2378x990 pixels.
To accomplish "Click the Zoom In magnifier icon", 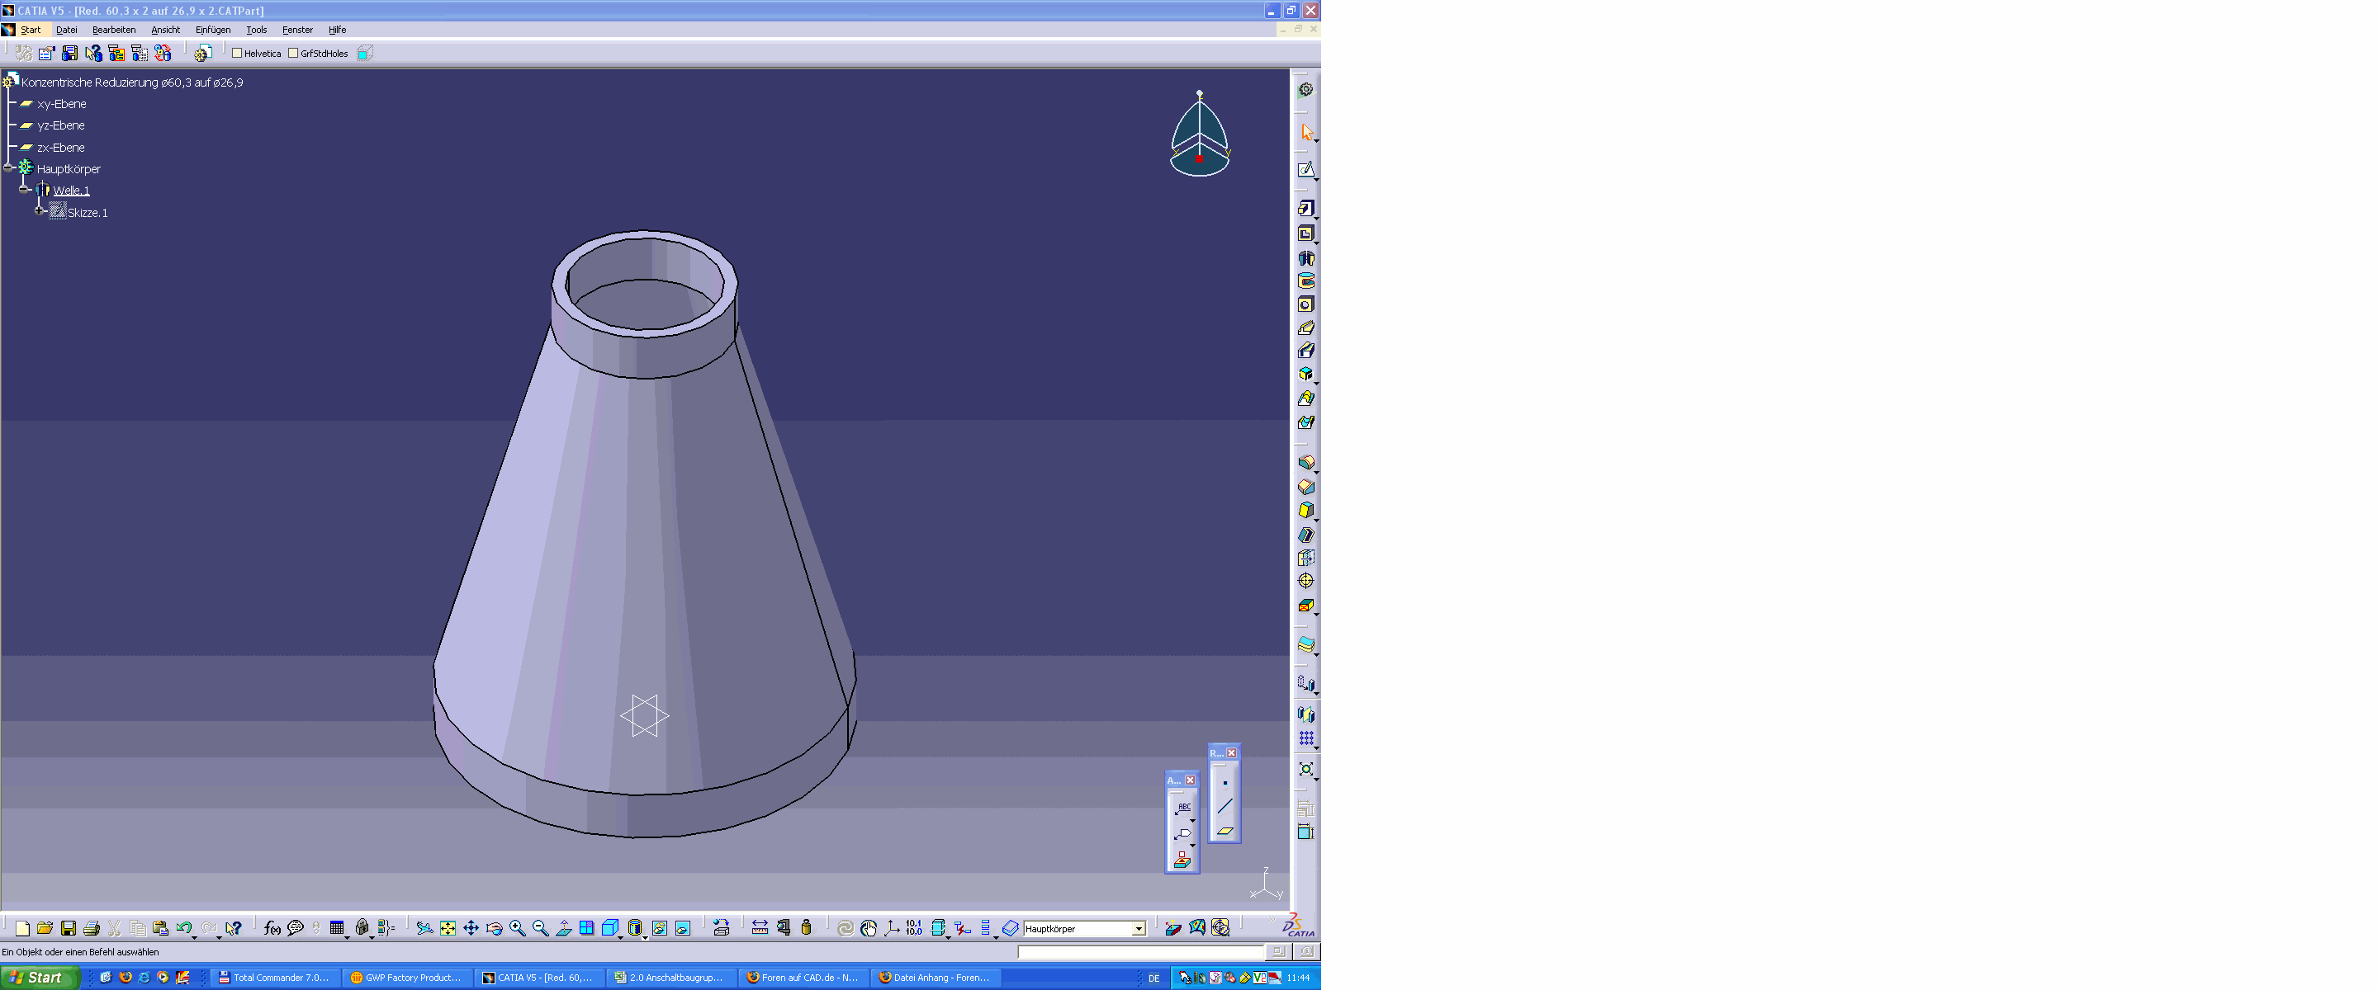I will tap(517, 928).
